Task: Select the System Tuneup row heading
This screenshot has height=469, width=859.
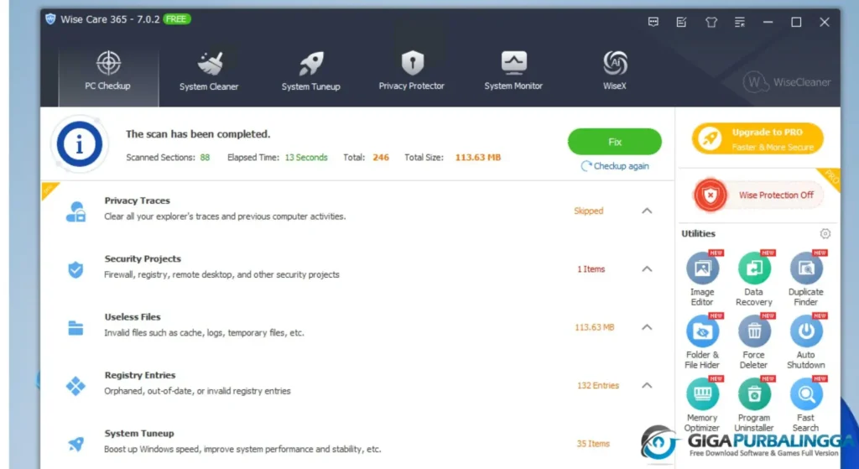Action: tap(139, 433)
